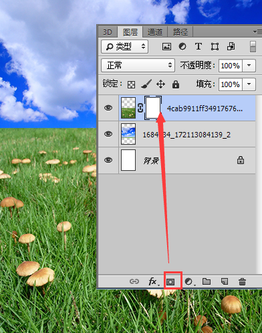Switch to the 通道 tab

(155, 32)
